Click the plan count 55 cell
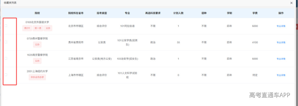The width and height of the screenshot is (298, 106). pos(178,43)
